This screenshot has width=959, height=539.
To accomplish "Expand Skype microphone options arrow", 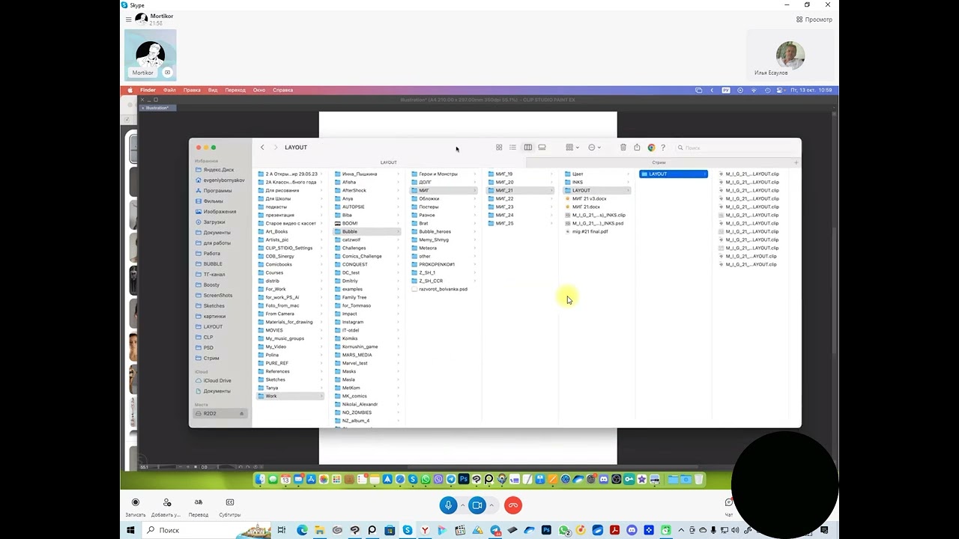I will click(462, 505).
